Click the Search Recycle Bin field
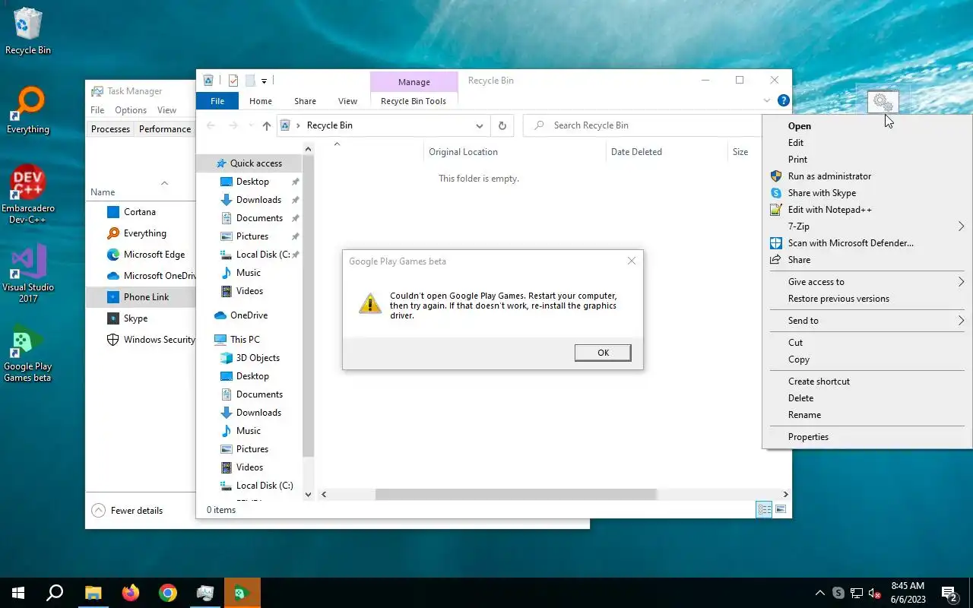This screenshot has width=973, height=608. 642,125
